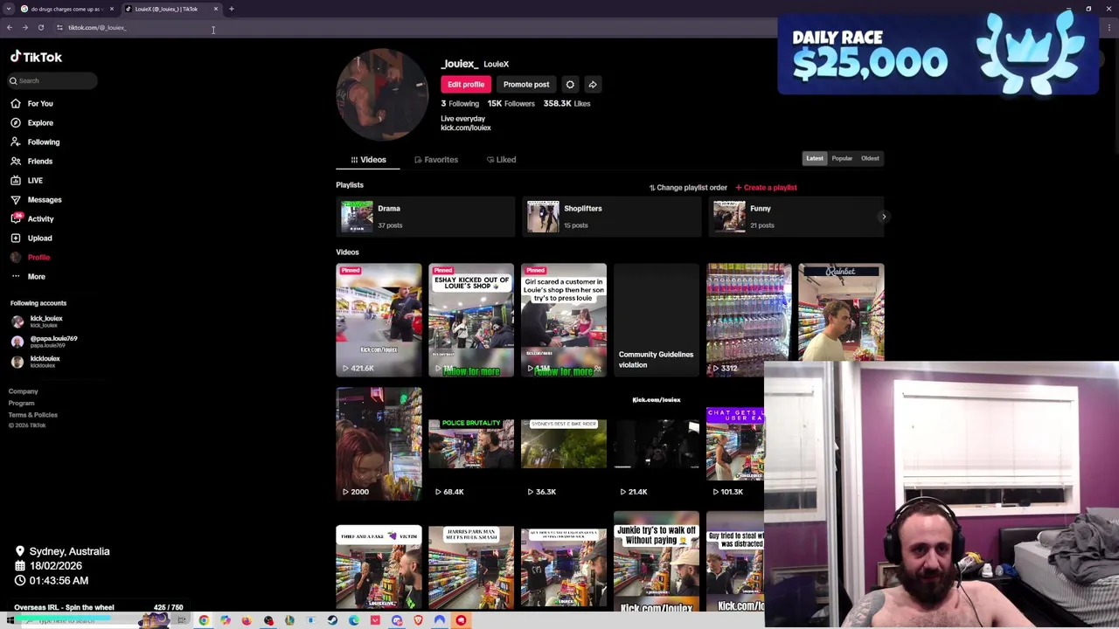Click Create a playlist
Screen dimensions: 1119x629
point(766,187)
